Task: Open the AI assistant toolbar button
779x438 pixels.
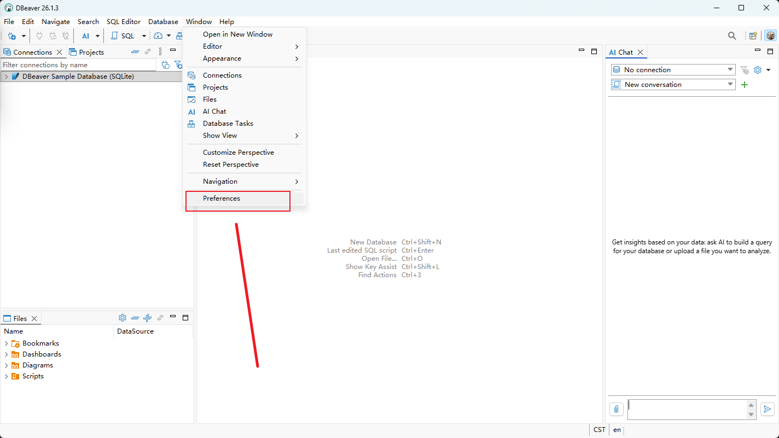Action: coord(85,36)
